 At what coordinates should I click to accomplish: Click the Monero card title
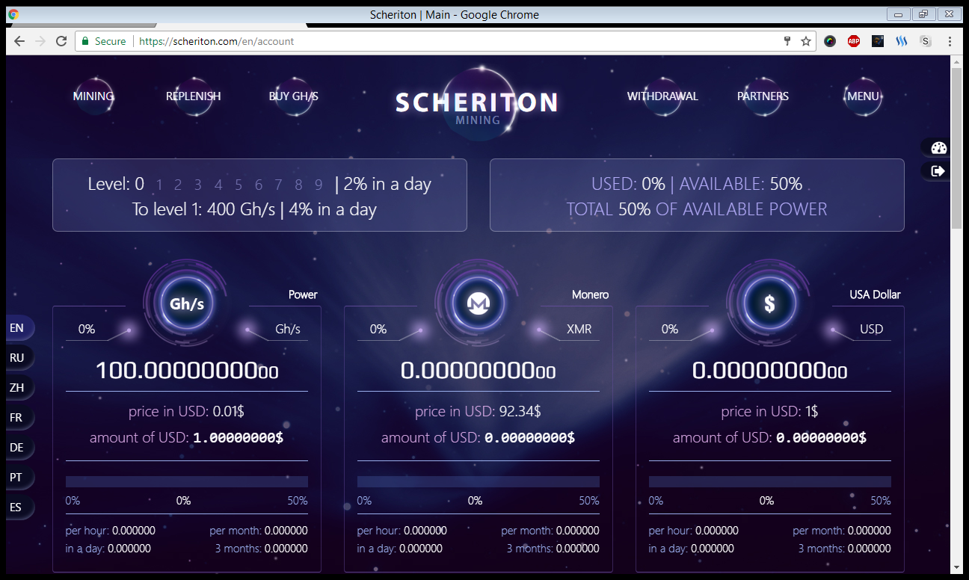tap(590, 294)
